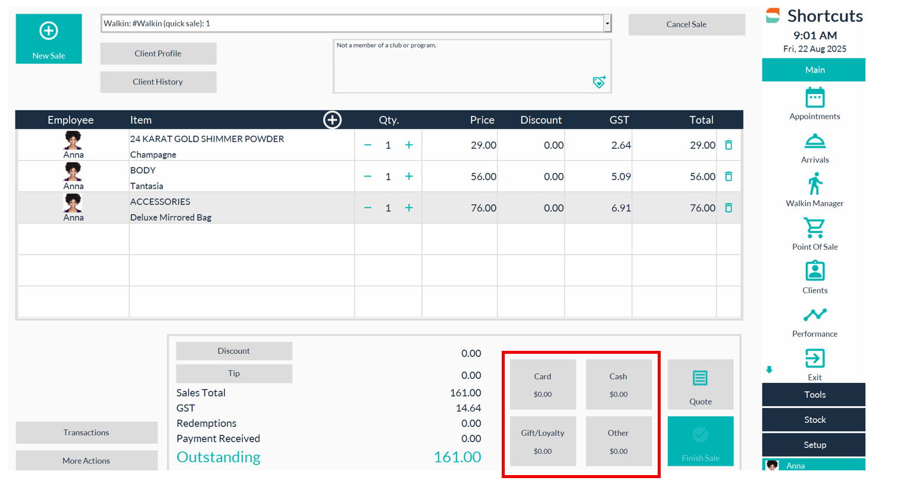Click the add item plus icon in table header
The image size is (897, 487).
pos(332,120)
